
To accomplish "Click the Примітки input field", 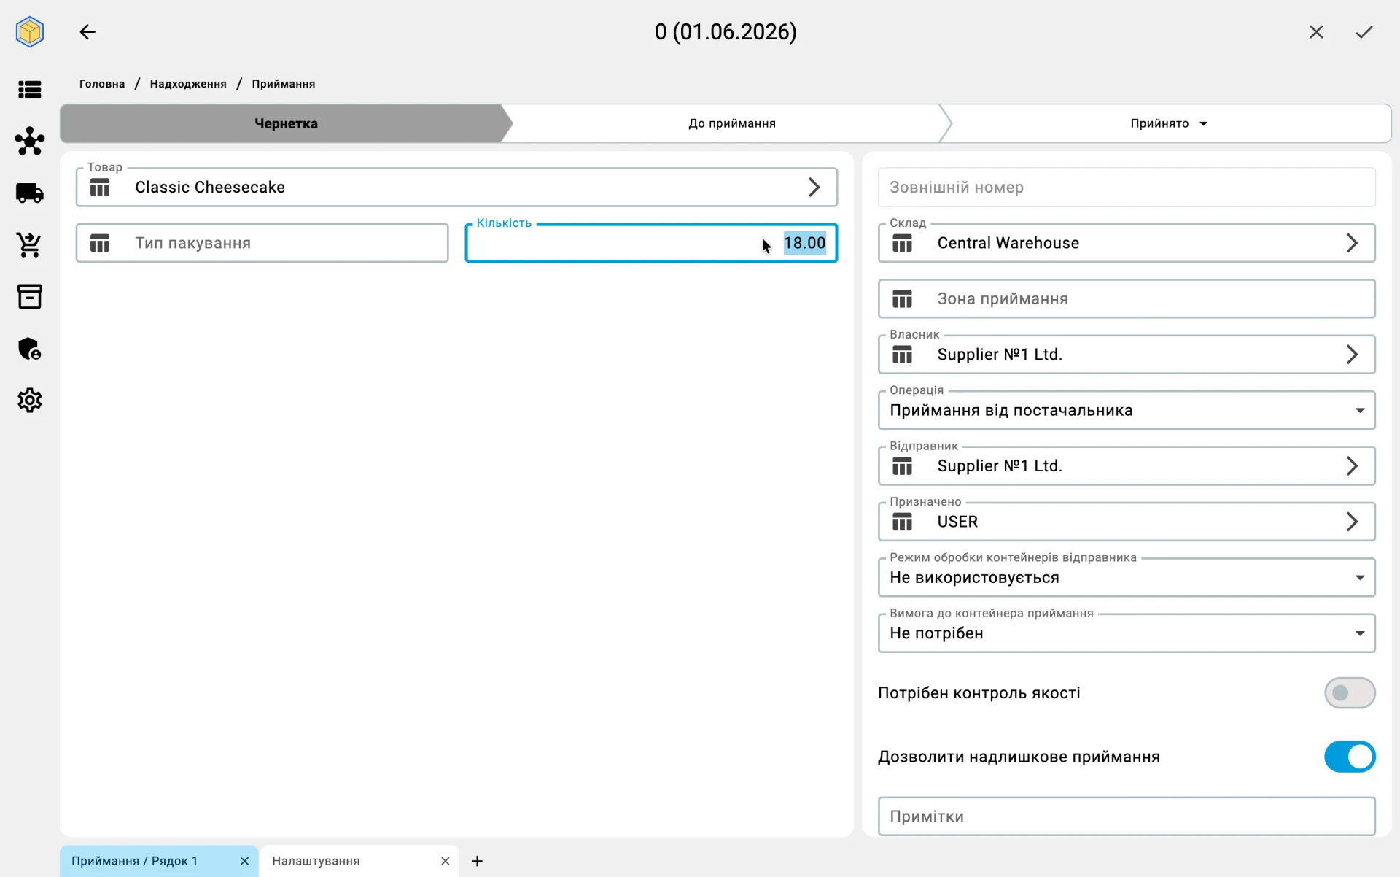I will [1127, 816].
